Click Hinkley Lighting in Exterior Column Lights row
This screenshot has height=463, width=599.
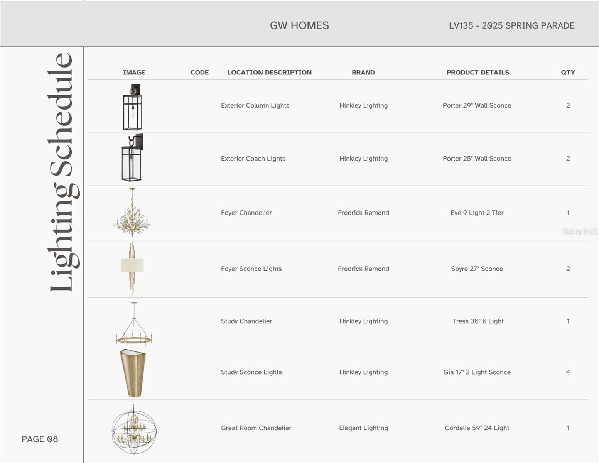coord(363,105)
